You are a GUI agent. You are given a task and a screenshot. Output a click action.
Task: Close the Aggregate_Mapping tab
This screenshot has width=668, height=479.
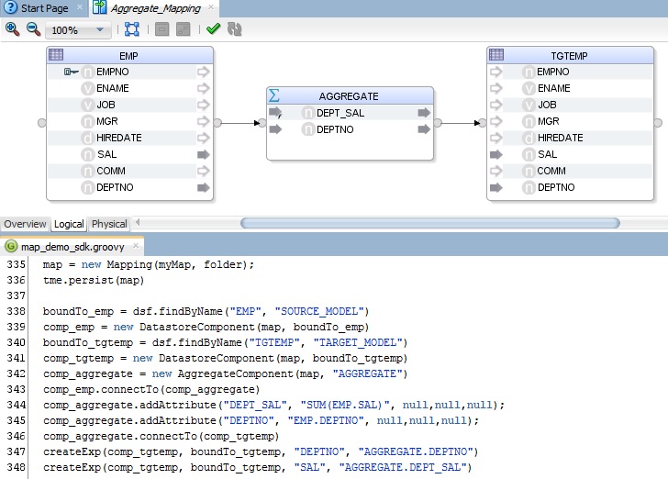[x=209, y=8]
